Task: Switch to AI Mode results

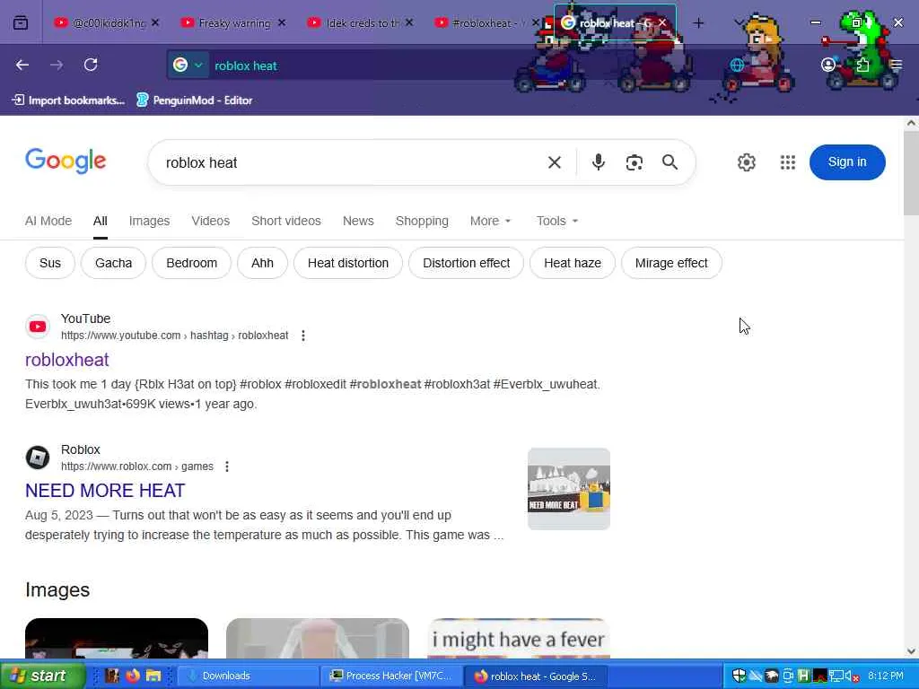Action: [x=48, y=221]
